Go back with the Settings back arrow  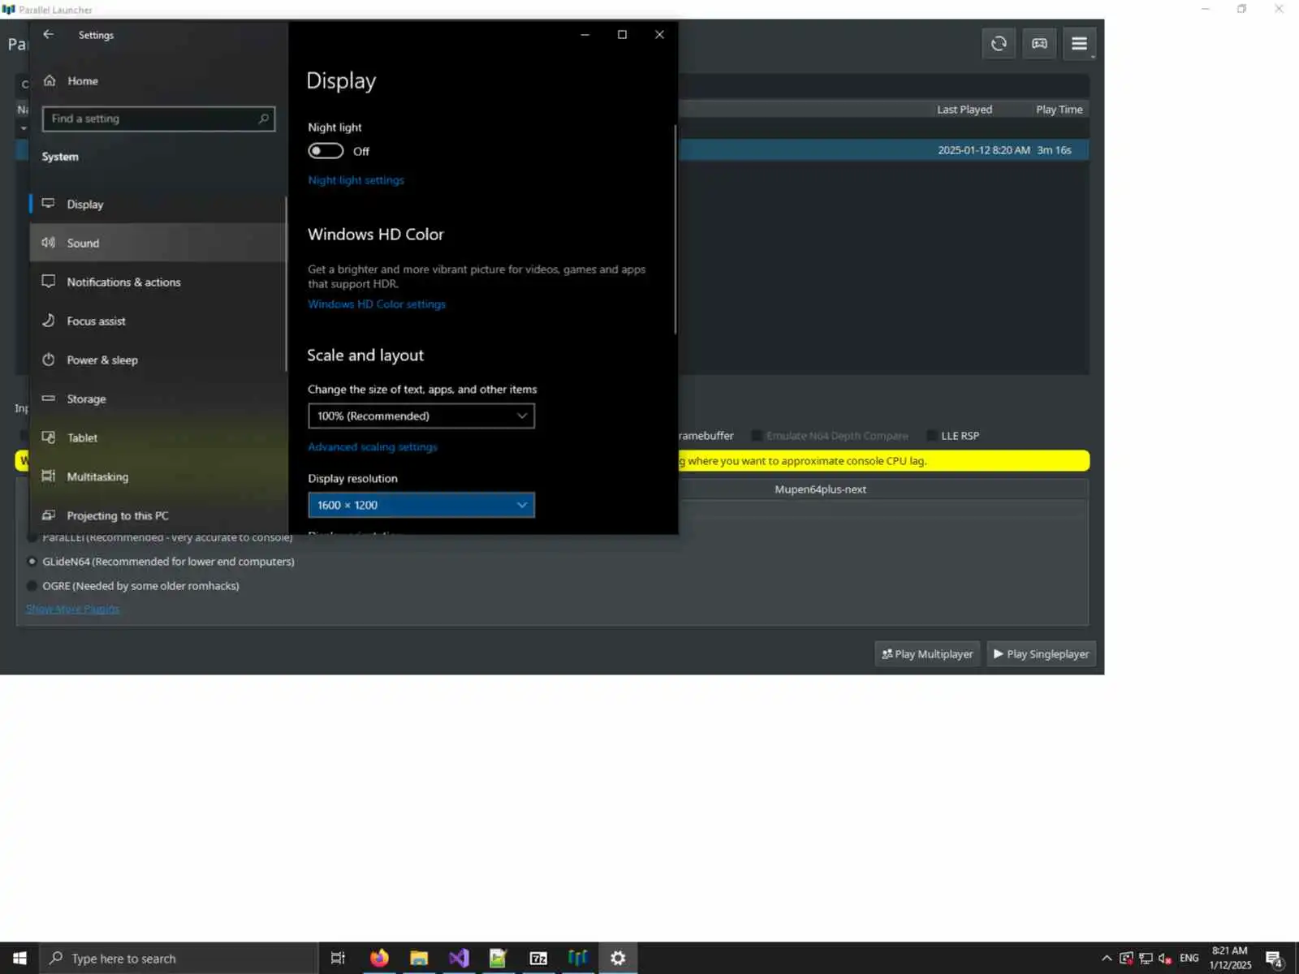pos(49,35)
